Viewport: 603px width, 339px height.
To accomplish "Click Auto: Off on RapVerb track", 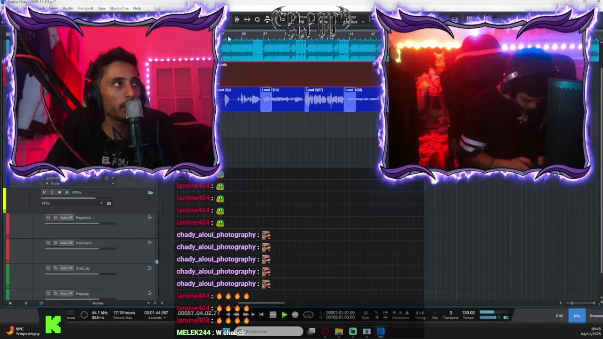I will coord(66,218).
